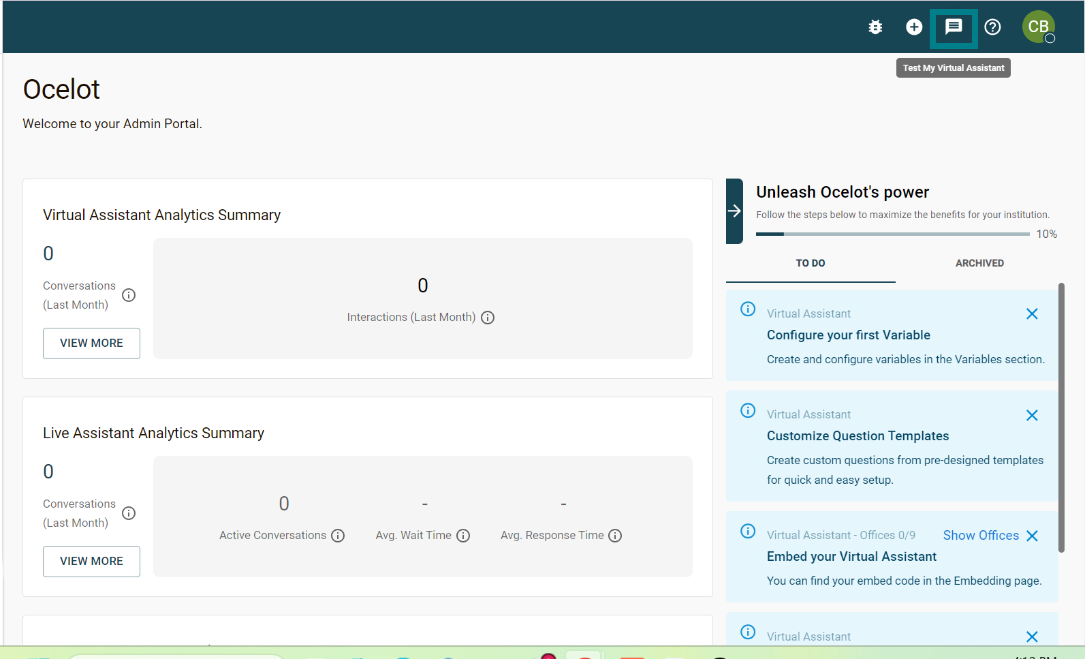Switch to the ARCHIVED tab
Viewport: 1085px width, 659px height.
tap(979, 263)
